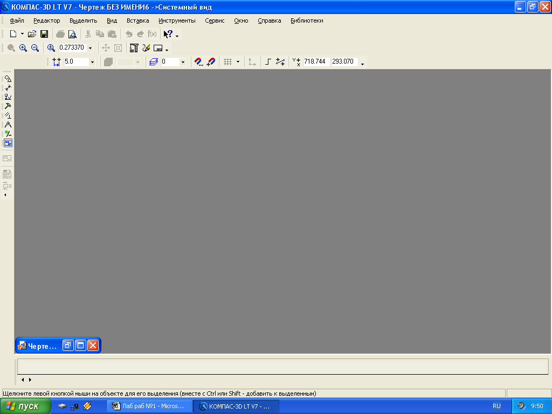Open the document manager crane icon
The height and width of the screenshot is (414, 552).
134,48
